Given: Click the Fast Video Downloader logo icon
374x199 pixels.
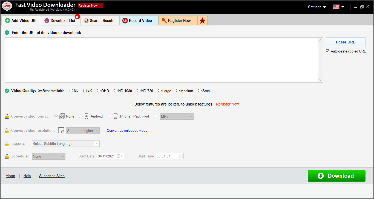Looking at the screenshot, I should 7,7.
